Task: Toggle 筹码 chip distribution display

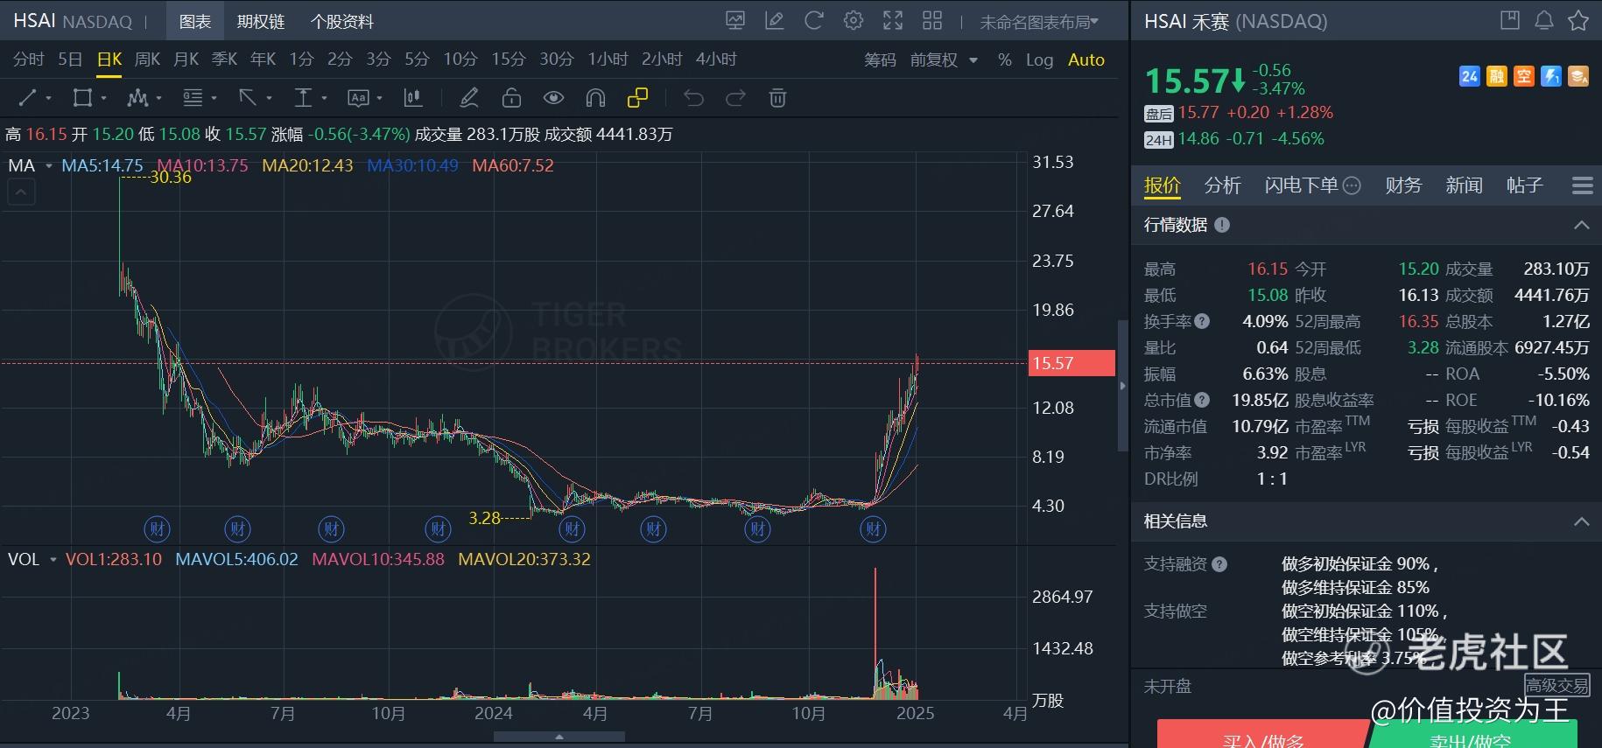Action: tap(880, 59)
